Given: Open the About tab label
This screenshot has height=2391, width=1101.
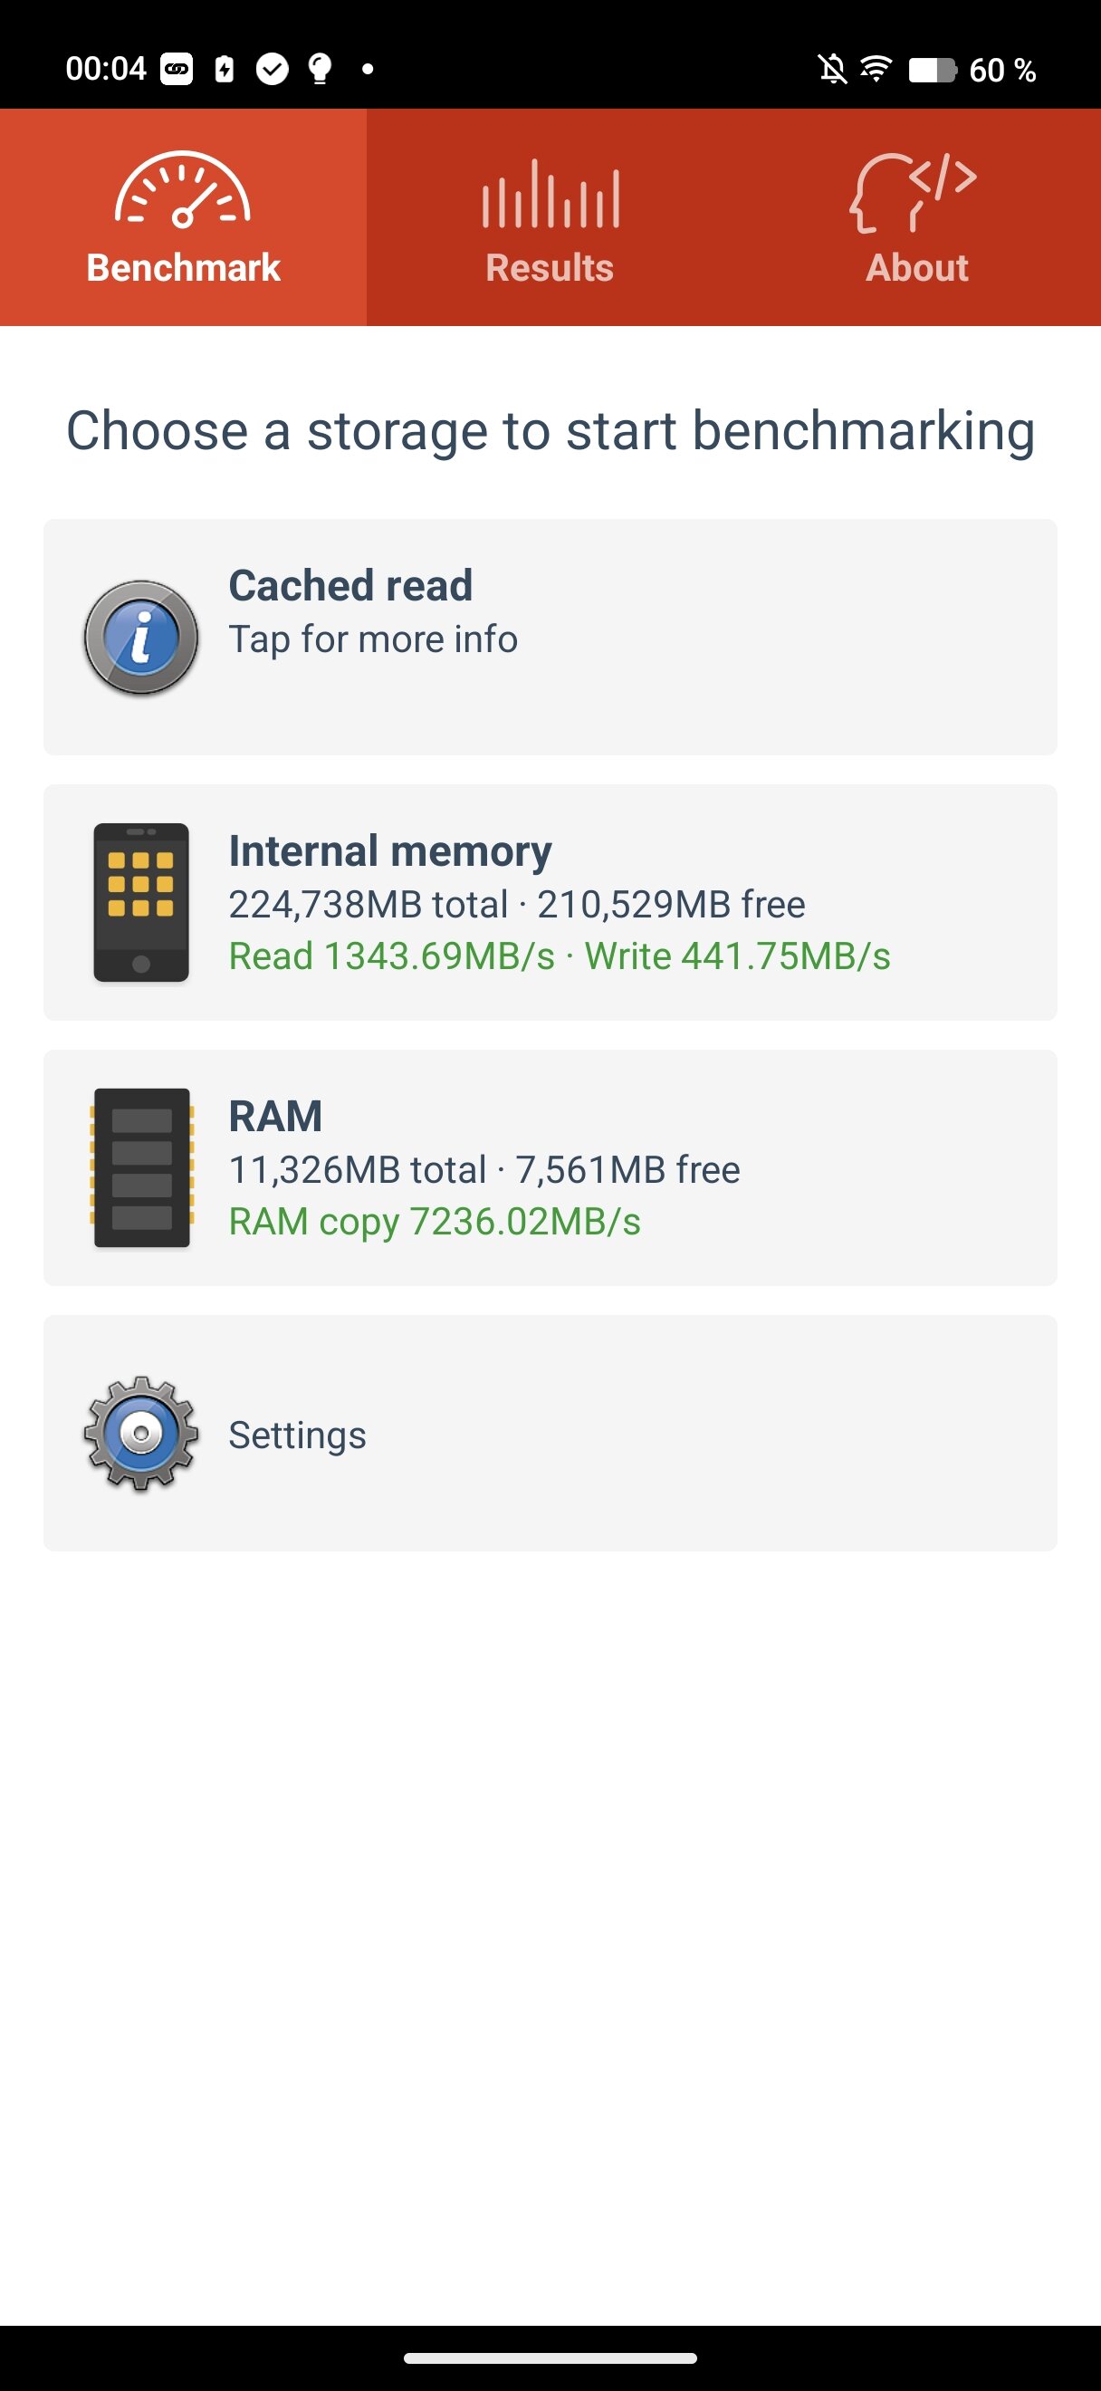Looking at the screenshot, I should pyautogui.click(x=916, y=267).
